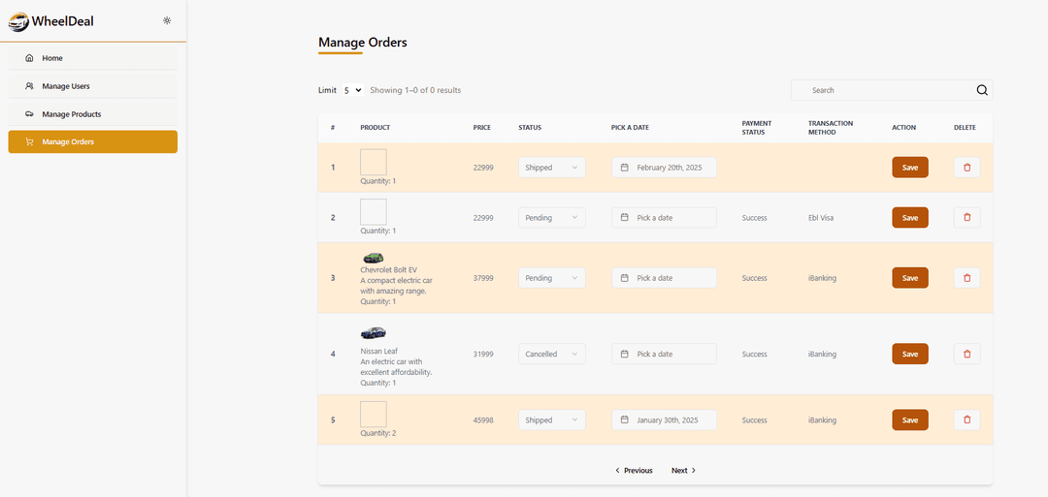
Task: Save changes for order 2
Action: click(x=909, y=218)
